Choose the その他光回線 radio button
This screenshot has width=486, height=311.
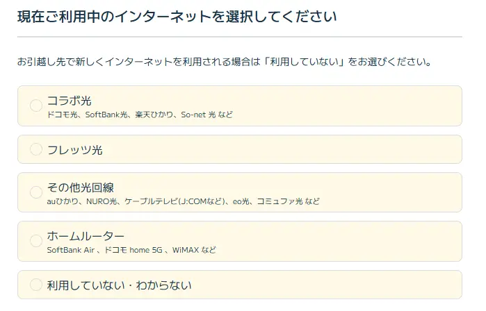pyautogui.click(x=36, y=192)
